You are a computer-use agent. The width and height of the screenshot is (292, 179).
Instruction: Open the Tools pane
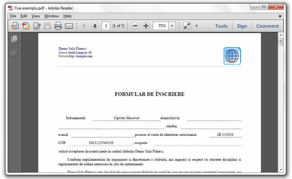221,26
